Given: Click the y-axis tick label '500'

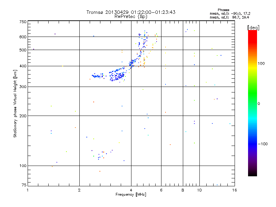Looking at the screenshot, I should click(x=23, y=50).
